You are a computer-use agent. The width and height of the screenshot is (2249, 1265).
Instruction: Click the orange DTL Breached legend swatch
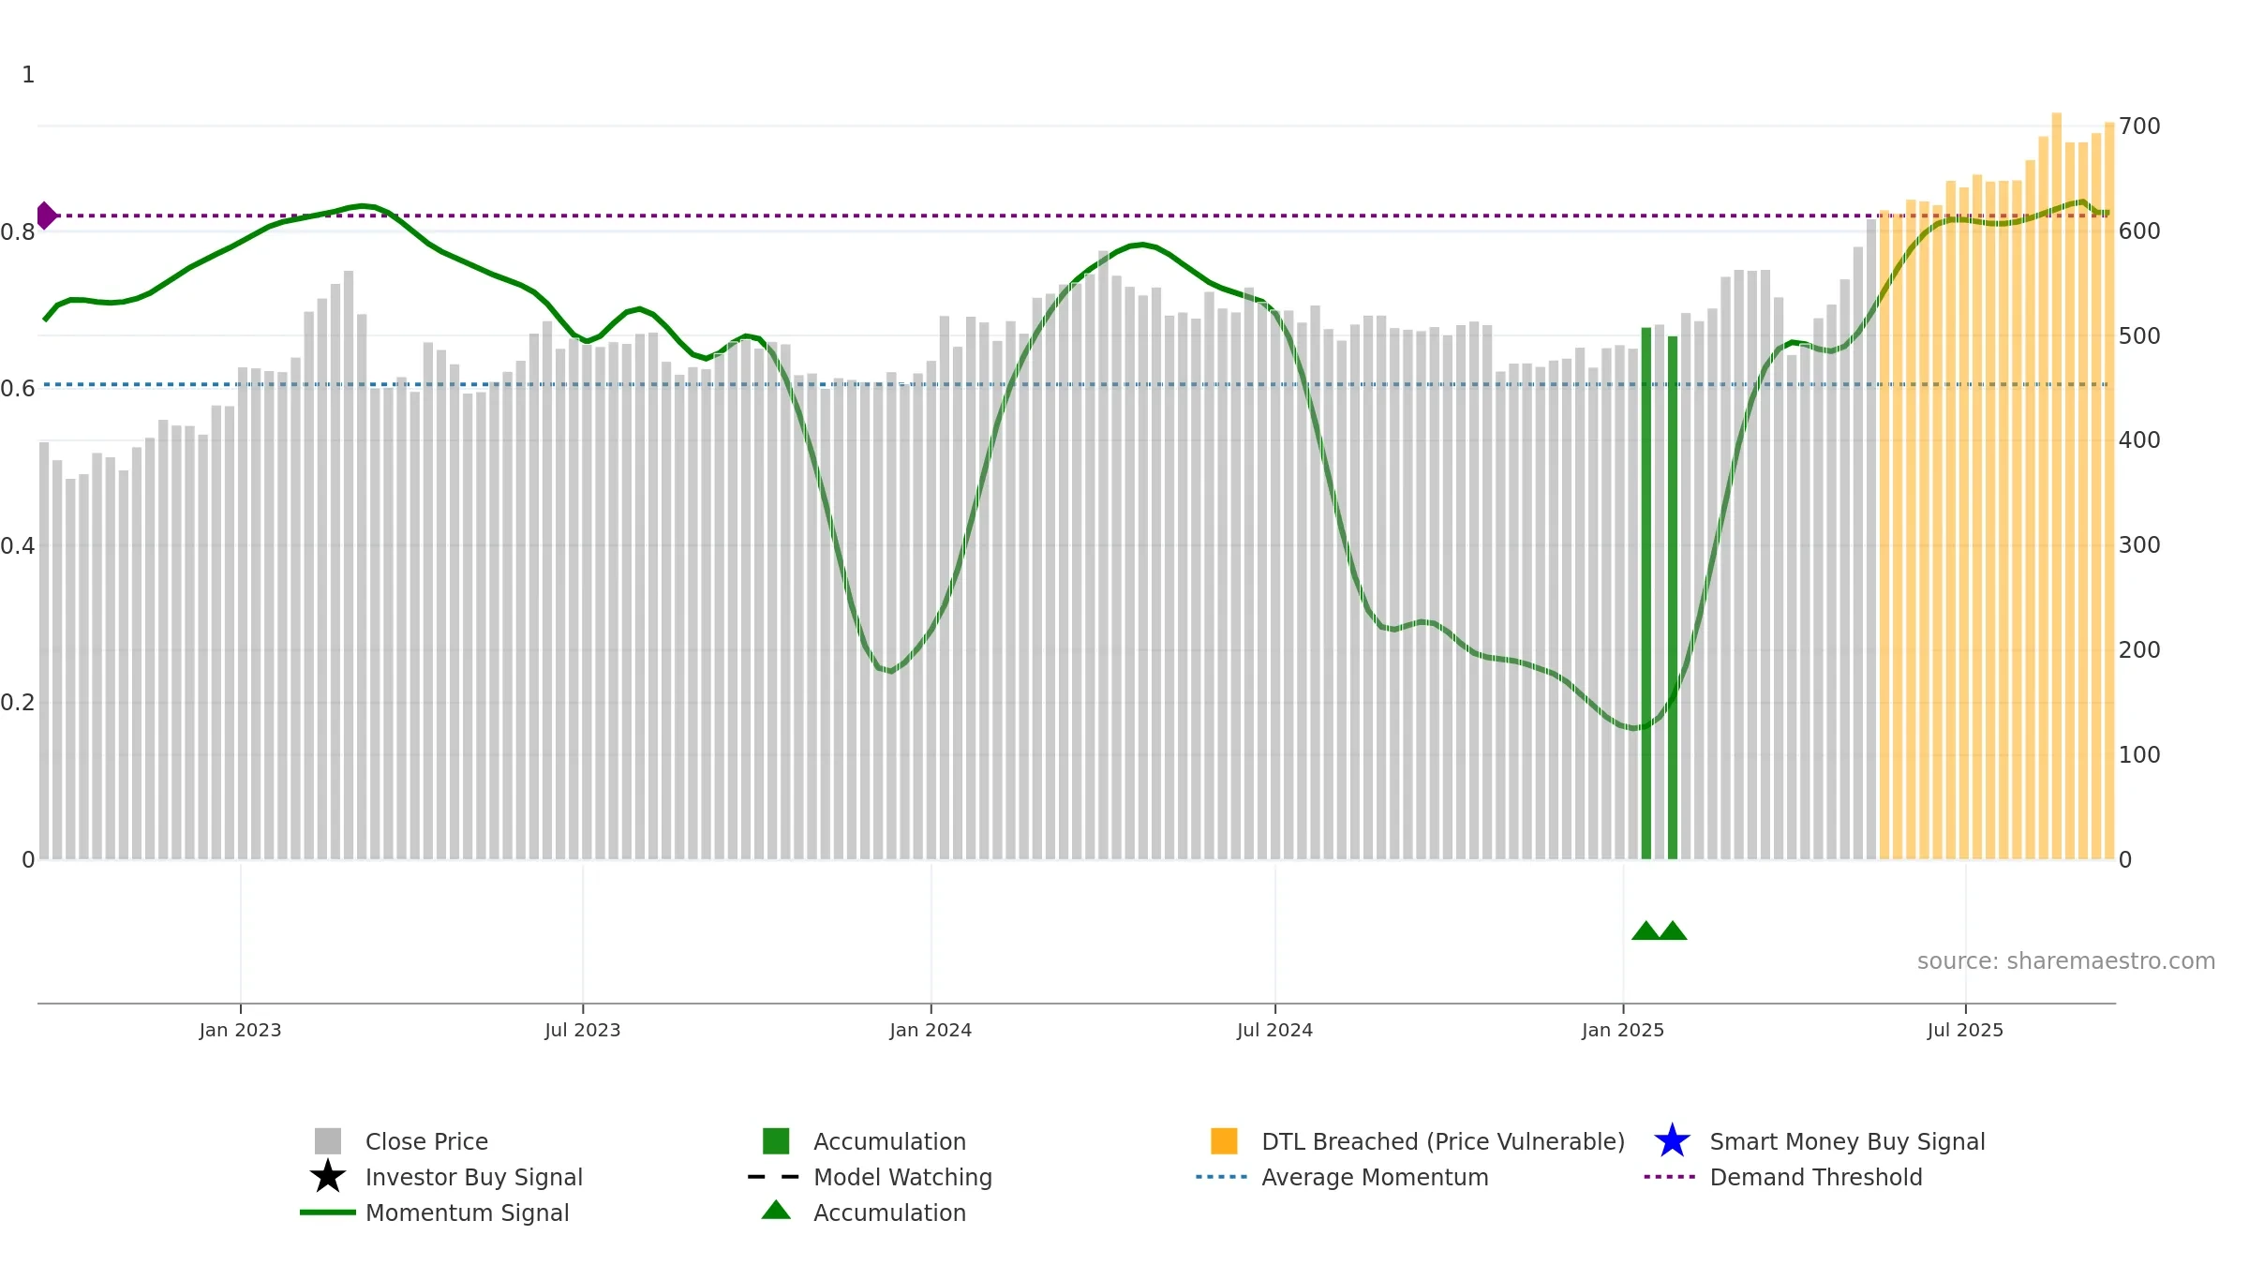(1224, 1141)
